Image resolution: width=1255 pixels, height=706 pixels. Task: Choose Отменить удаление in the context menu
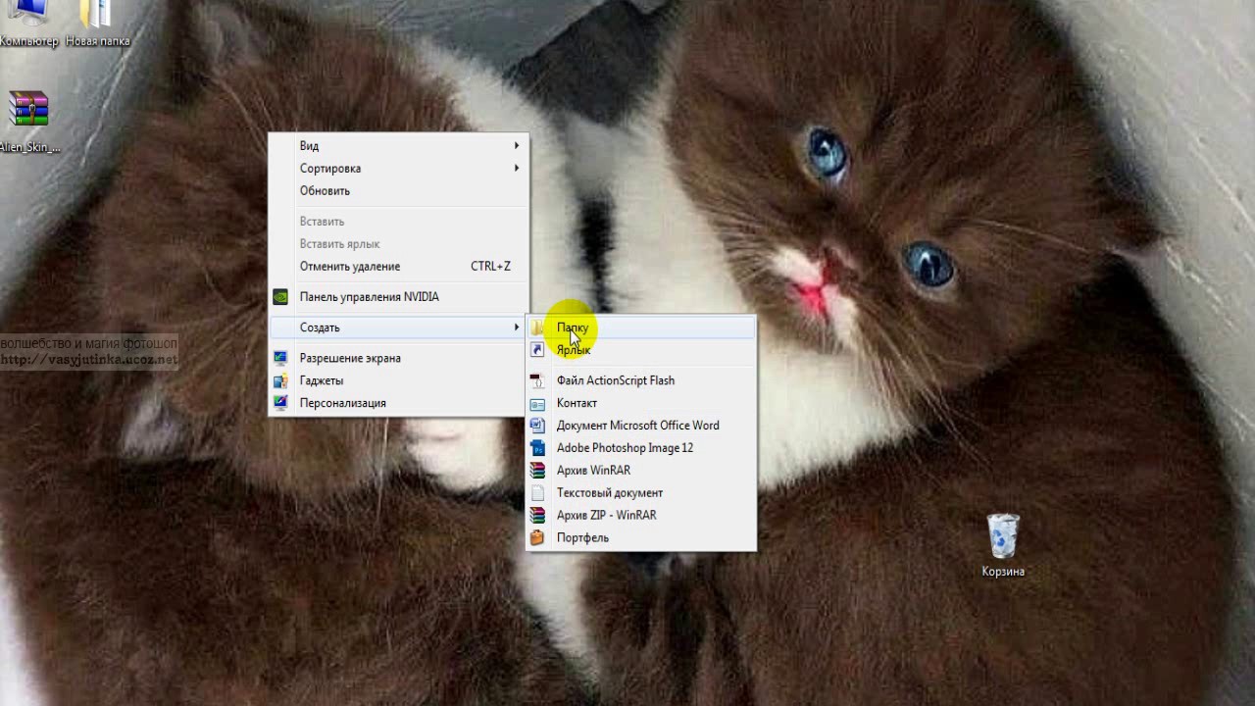398,267
